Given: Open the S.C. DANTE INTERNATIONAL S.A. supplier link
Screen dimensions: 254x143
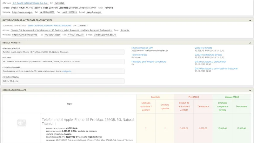Looking at the screenshot, I should coord(30,3).
